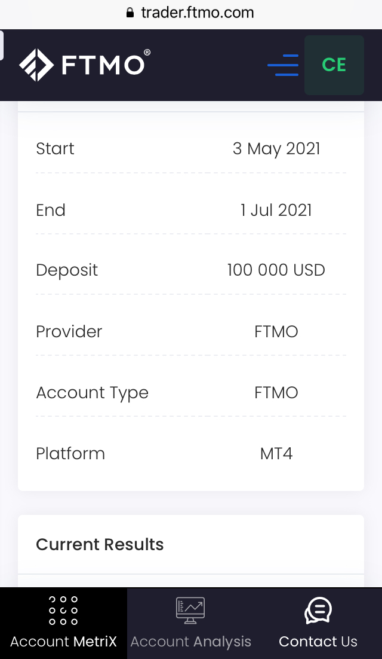Tap the lock icon in address bar
Viewport: 382px width, 659px height.
click(130, 13)
